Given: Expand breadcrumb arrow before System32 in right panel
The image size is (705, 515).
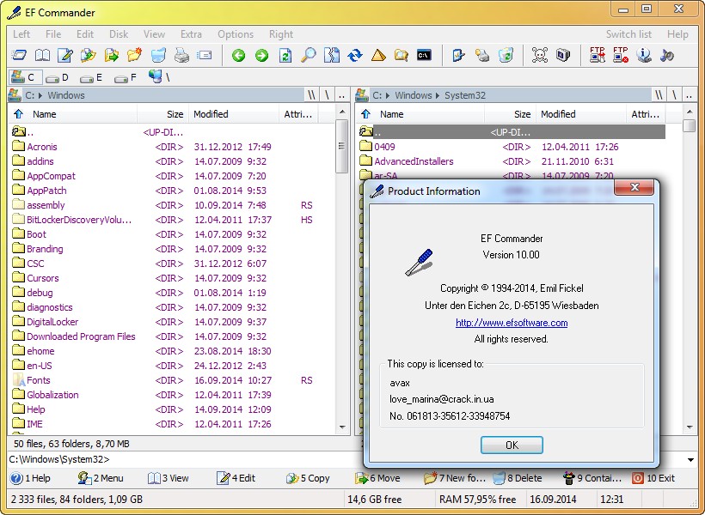Looking at the screenshot, I should pyautogui.click(x=438, y=95).
